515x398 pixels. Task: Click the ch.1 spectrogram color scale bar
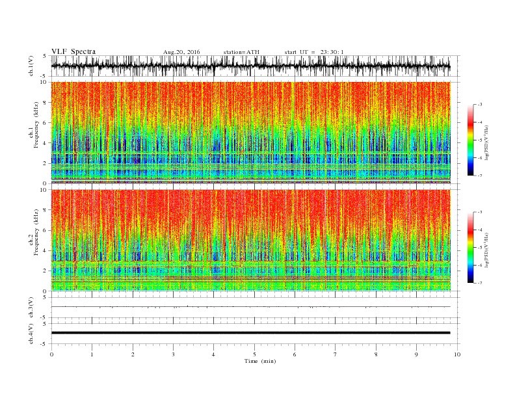[x=470, y=140]
